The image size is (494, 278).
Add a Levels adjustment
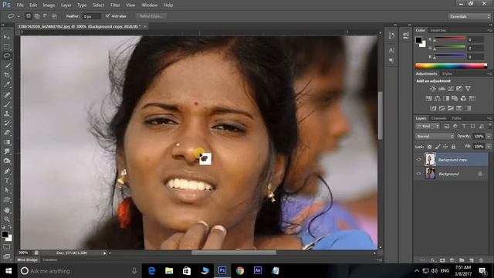[x=442, y=89]
